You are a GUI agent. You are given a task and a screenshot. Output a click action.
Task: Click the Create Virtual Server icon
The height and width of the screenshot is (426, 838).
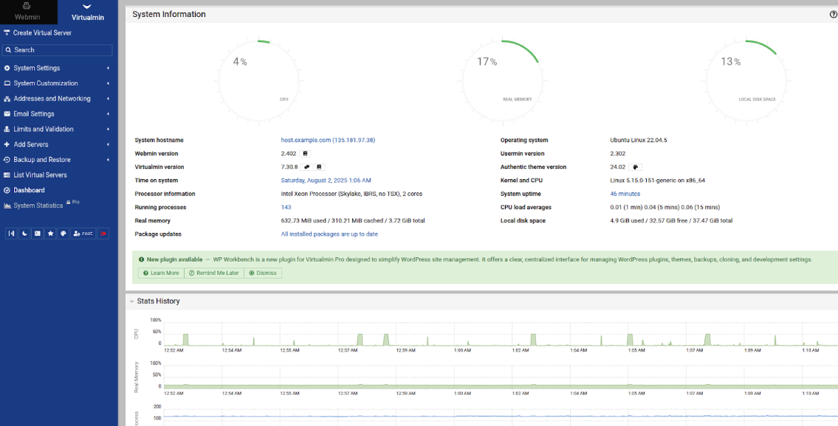tap(7, 33)
